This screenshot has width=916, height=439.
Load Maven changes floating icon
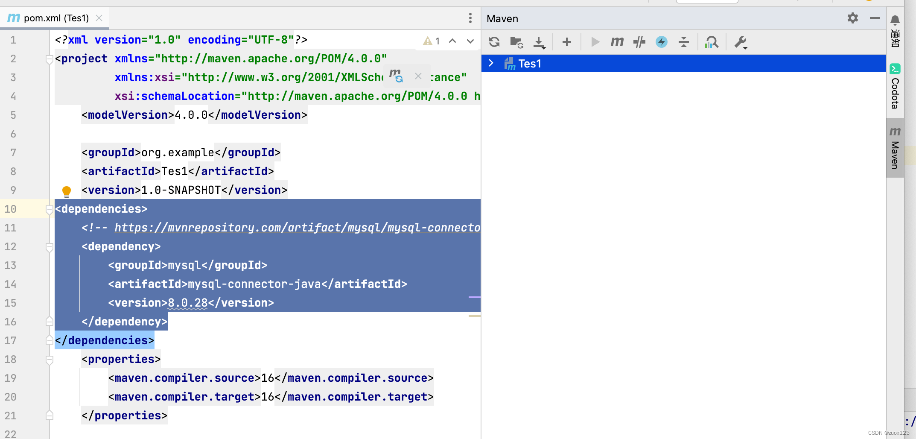396,76
